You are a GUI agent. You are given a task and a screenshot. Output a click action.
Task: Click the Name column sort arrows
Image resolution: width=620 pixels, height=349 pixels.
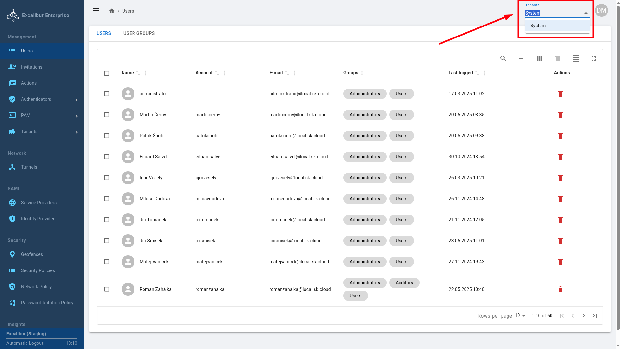[138, 73]
